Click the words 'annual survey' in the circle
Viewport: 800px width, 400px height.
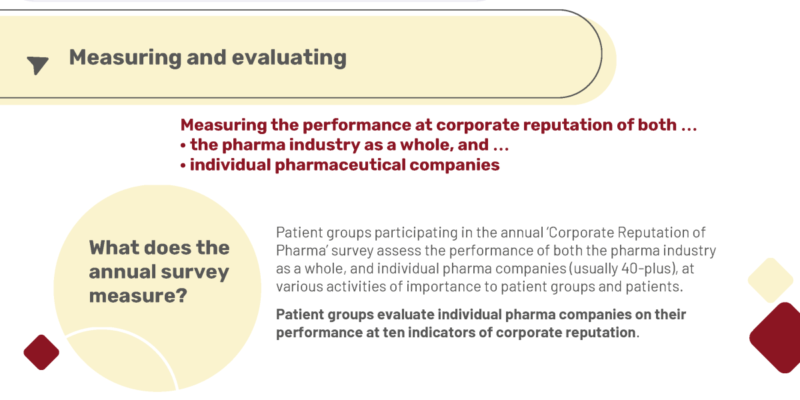pyautogui.click(x=159, y=272)
